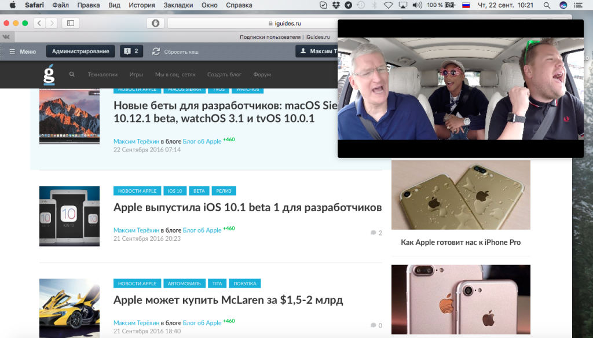Open the История menu
The width and height of the screenshot is (593, 338).
142,5
